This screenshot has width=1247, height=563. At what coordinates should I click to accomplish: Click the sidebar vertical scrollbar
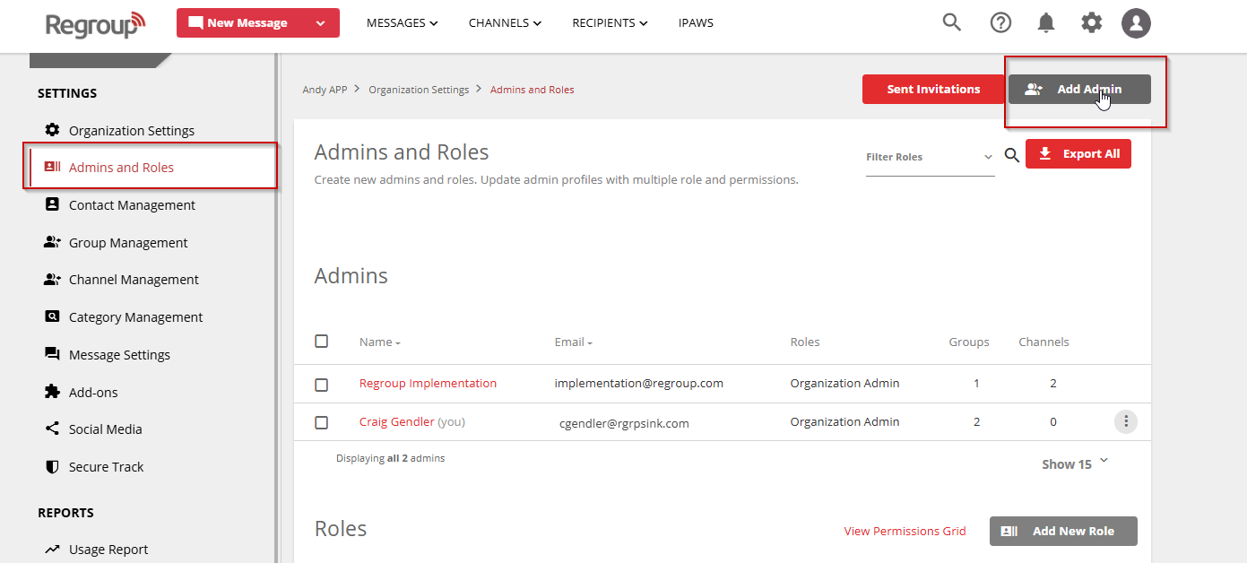[x=277, y=307]
